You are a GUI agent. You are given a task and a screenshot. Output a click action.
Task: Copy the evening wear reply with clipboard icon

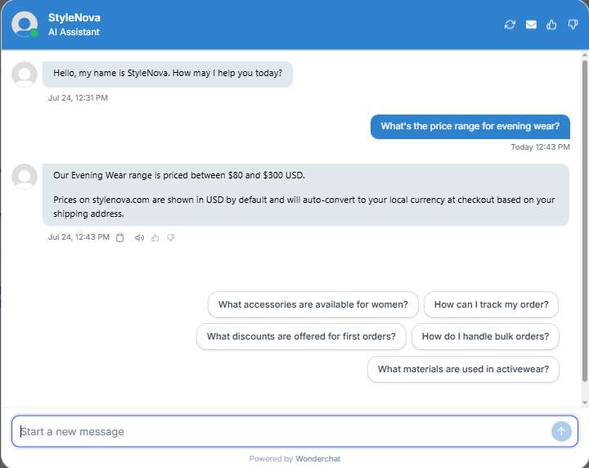click(119, 238)
